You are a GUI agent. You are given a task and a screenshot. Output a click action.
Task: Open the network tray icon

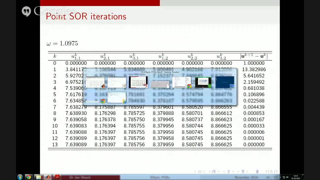click(284, 177)
